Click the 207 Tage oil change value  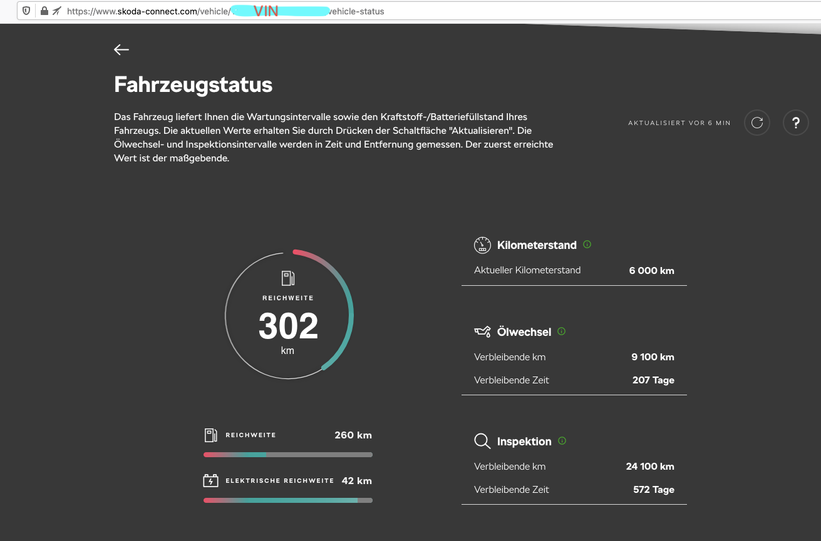coord(653,380)
